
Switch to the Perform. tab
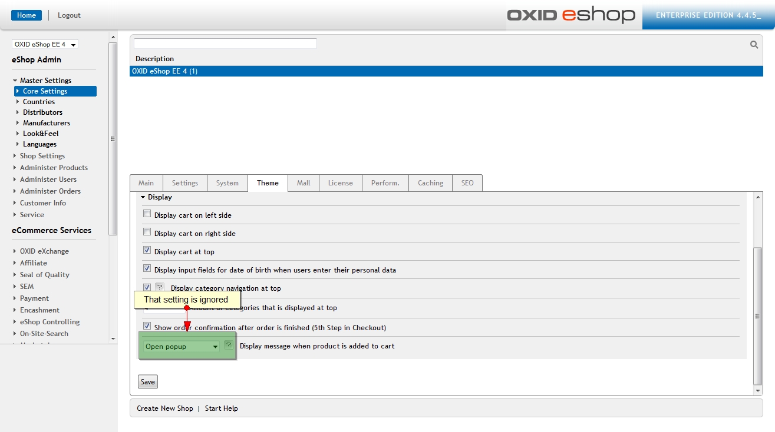[x=385, y=183]
